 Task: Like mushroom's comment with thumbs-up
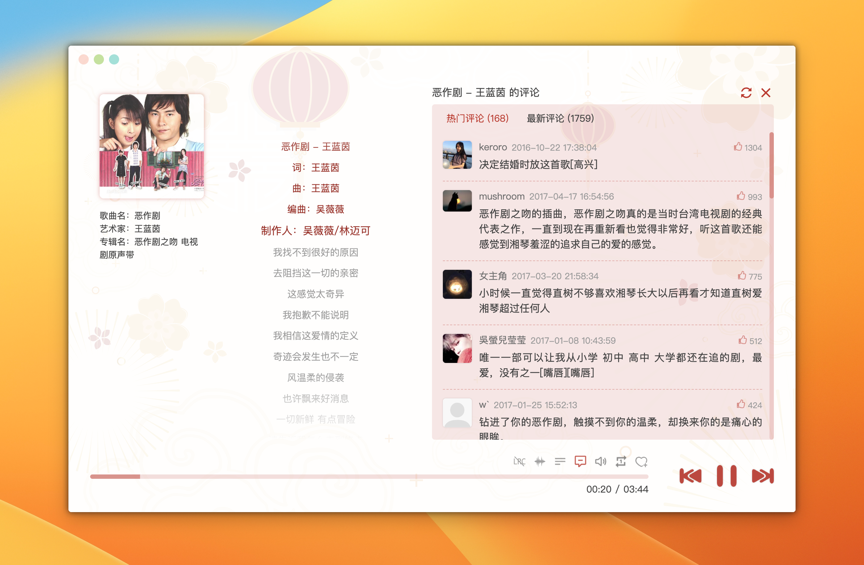741,196
